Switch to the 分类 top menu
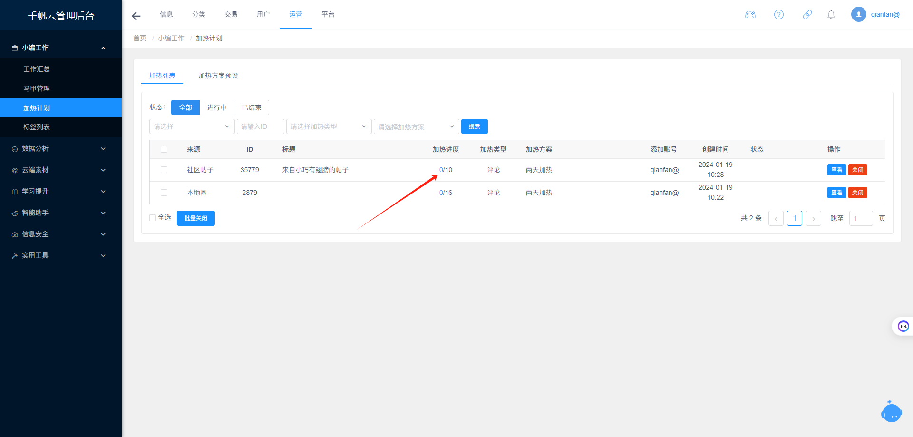The height and width of the screenshot is (437, 913). (199, 14)
